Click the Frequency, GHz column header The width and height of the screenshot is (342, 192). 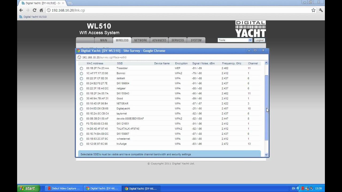[232, 63]
